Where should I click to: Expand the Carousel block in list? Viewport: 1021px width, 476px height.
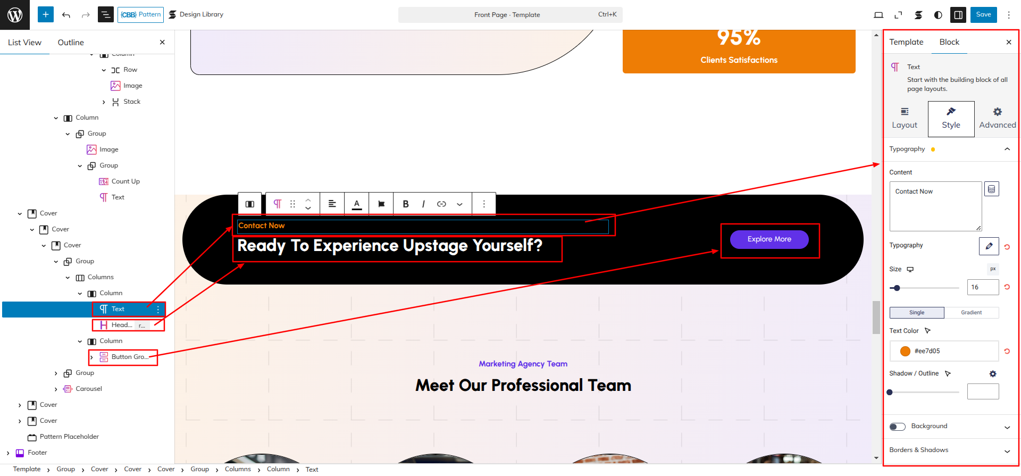(56, 389)
